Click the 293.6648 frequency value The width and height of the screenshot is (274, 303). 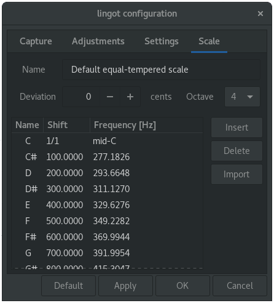tap(111, 173)
